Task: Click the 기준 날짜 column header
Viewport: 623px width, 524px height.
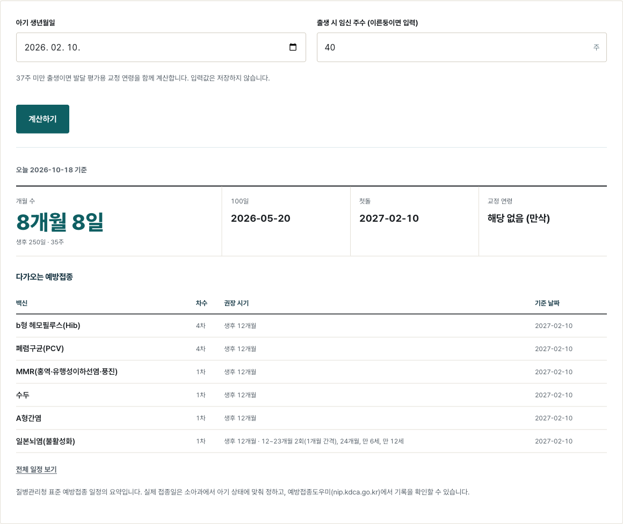Action: pyautogui.click(x=547, y=303)
